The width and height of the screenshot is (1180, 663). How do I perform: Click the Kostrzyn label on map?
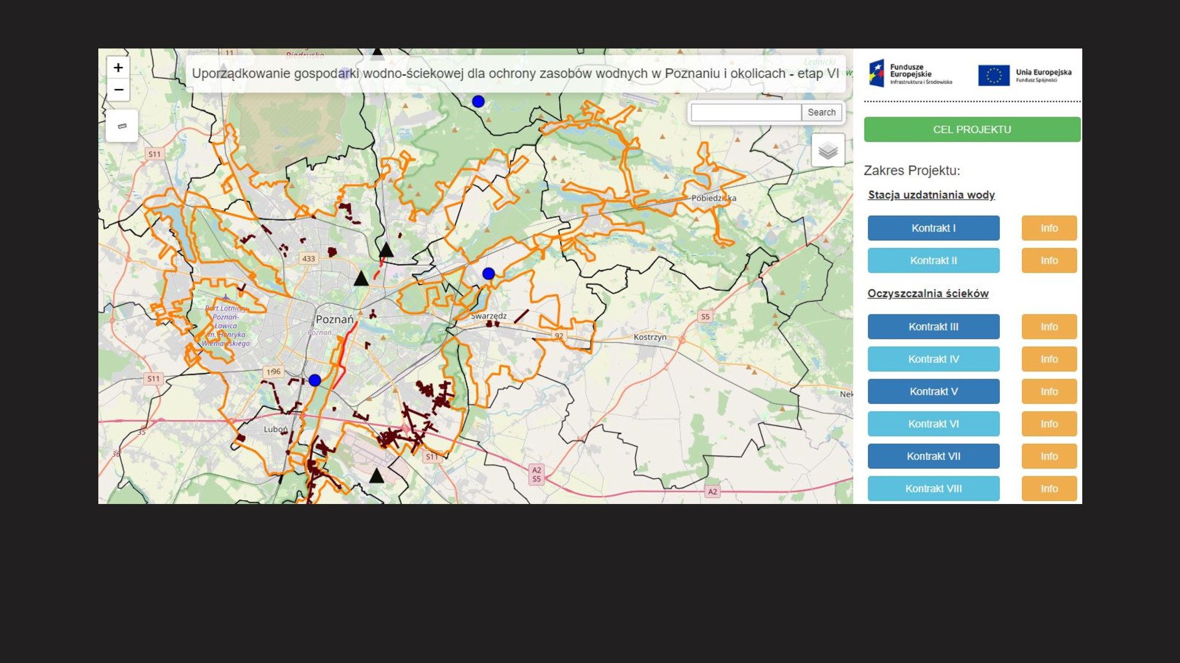(650, 338)
